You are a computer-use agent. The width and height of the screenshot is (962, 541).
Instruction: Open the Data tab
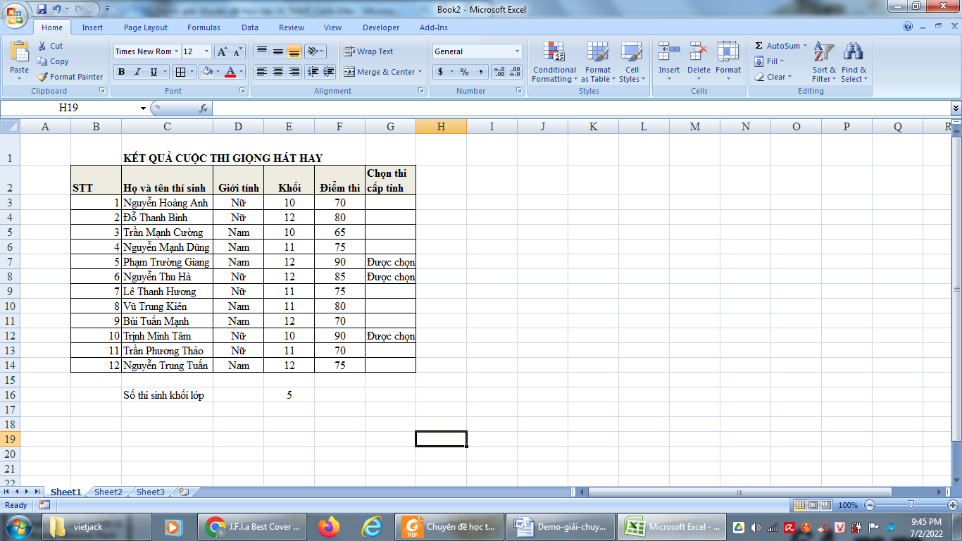click(x=250, y=27)
